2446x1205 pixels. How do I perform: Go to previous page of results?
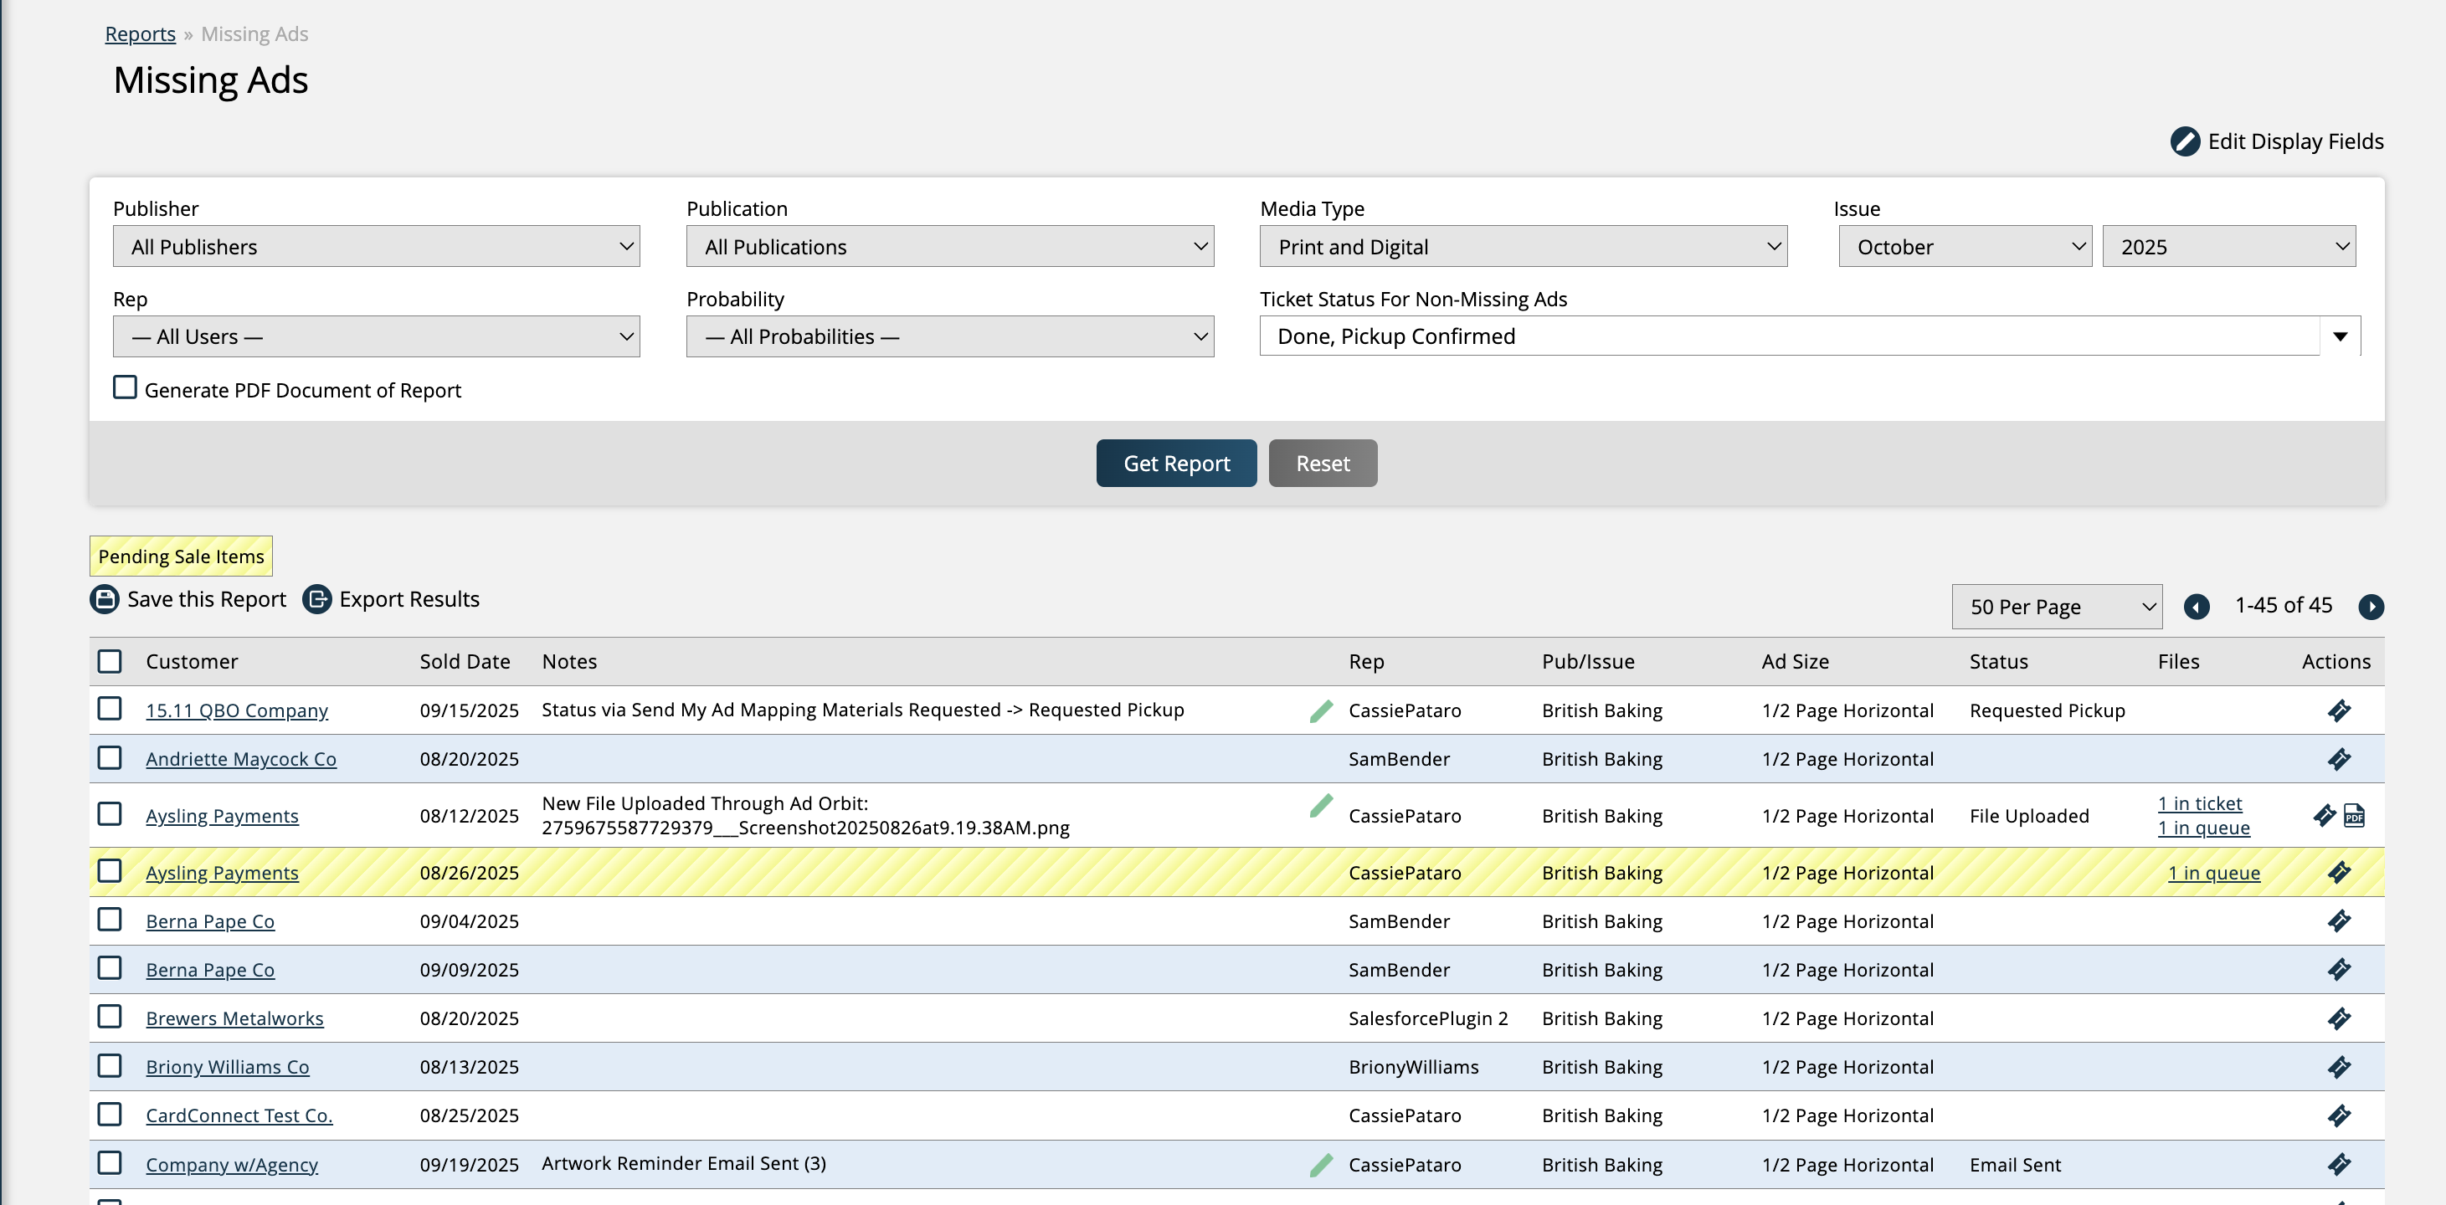pyautogui.click(x=2197, y=607)
